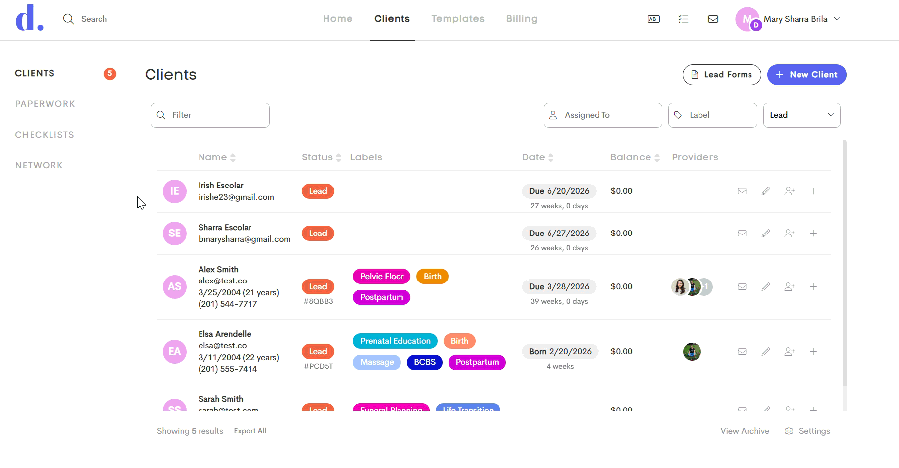Open Irish Escolar's client name
The image size is (899, 468).
(x=221, y=186)
